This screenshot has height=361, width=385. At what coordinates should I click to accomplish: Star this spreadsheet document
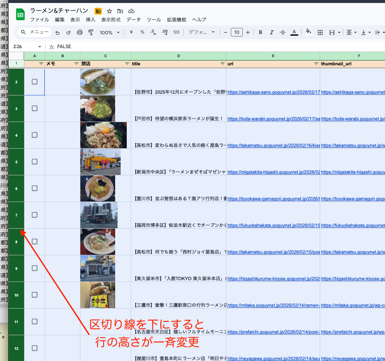(x=109, y=11)
